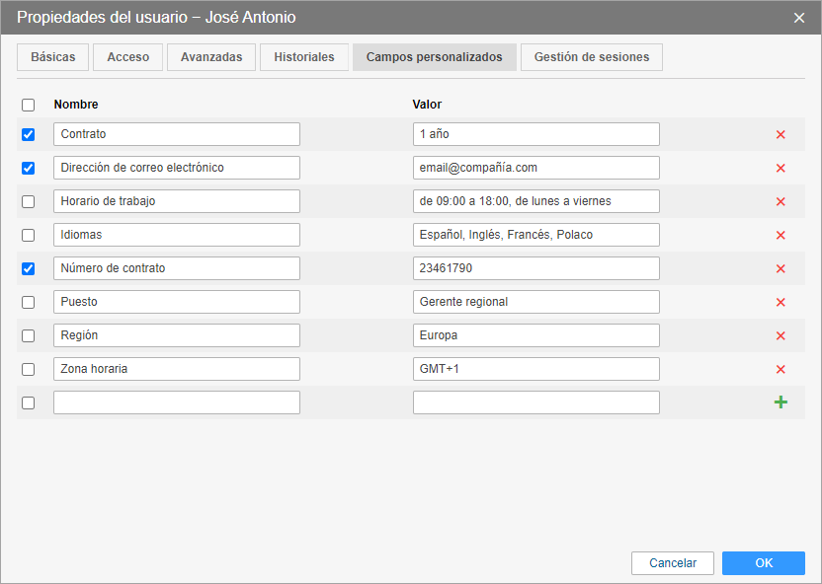The image size is (822, 584).
Task: Remove the Idiomas field row
Action: click(781, 235)
